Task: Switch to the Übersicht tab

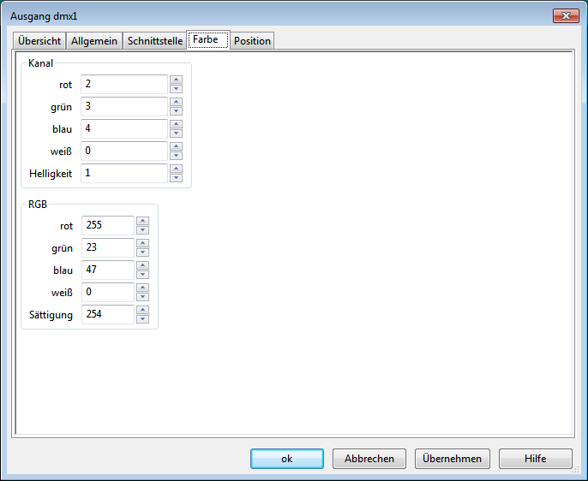Action: (x=39, y=41)
